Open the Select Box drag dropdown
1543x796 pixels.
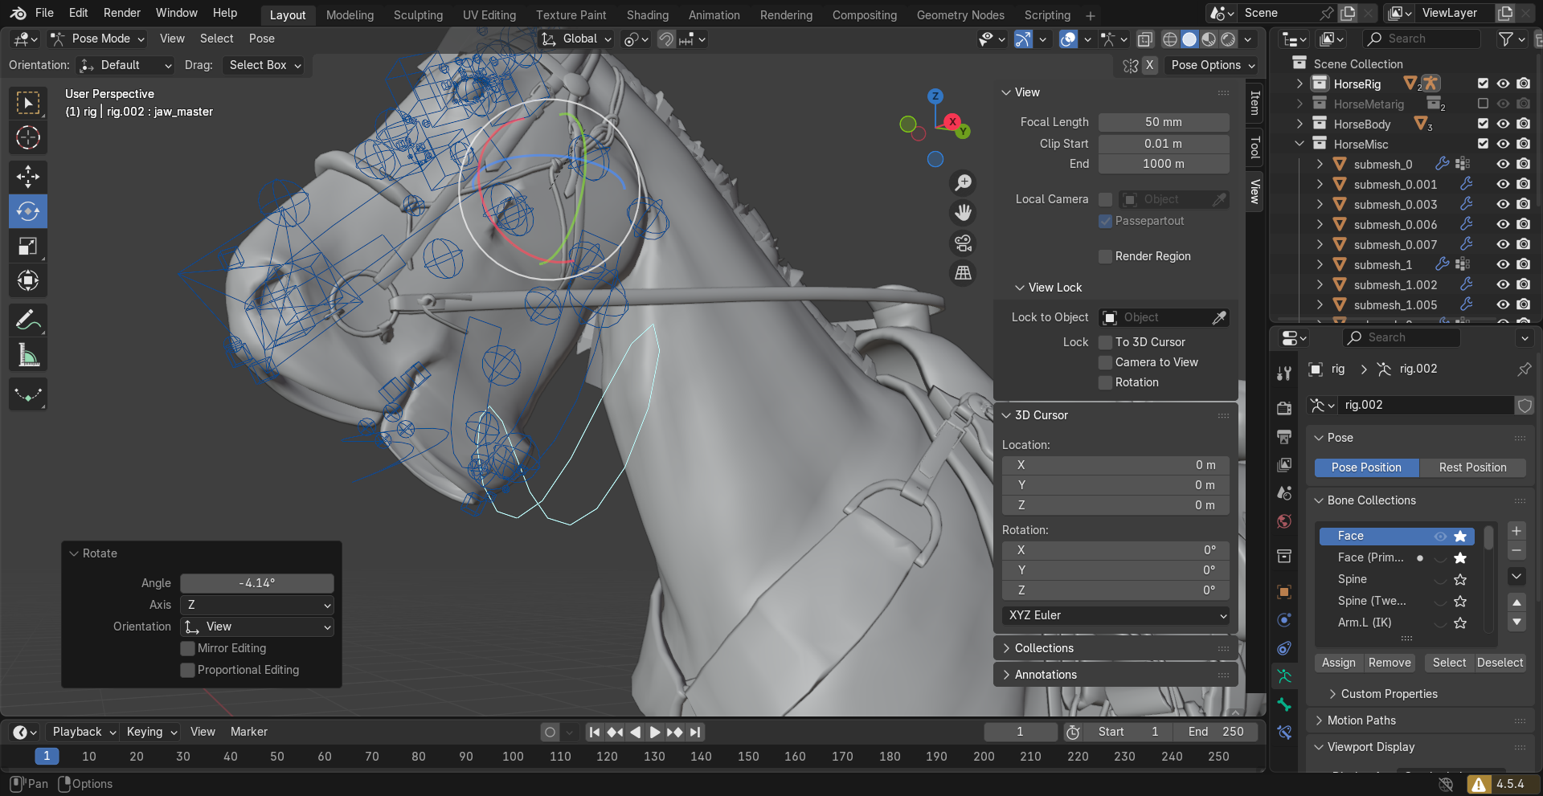pos(264,65)
